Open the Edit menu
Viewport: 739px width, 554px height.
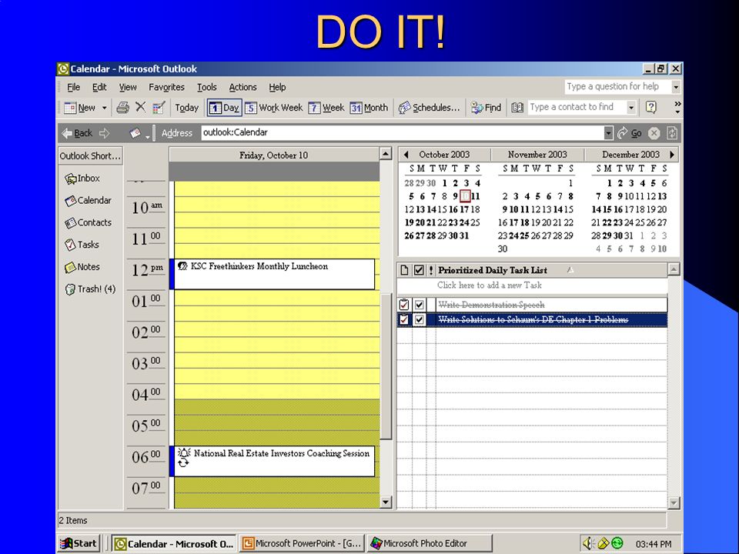pyautogui.click(x=99, y=87)
